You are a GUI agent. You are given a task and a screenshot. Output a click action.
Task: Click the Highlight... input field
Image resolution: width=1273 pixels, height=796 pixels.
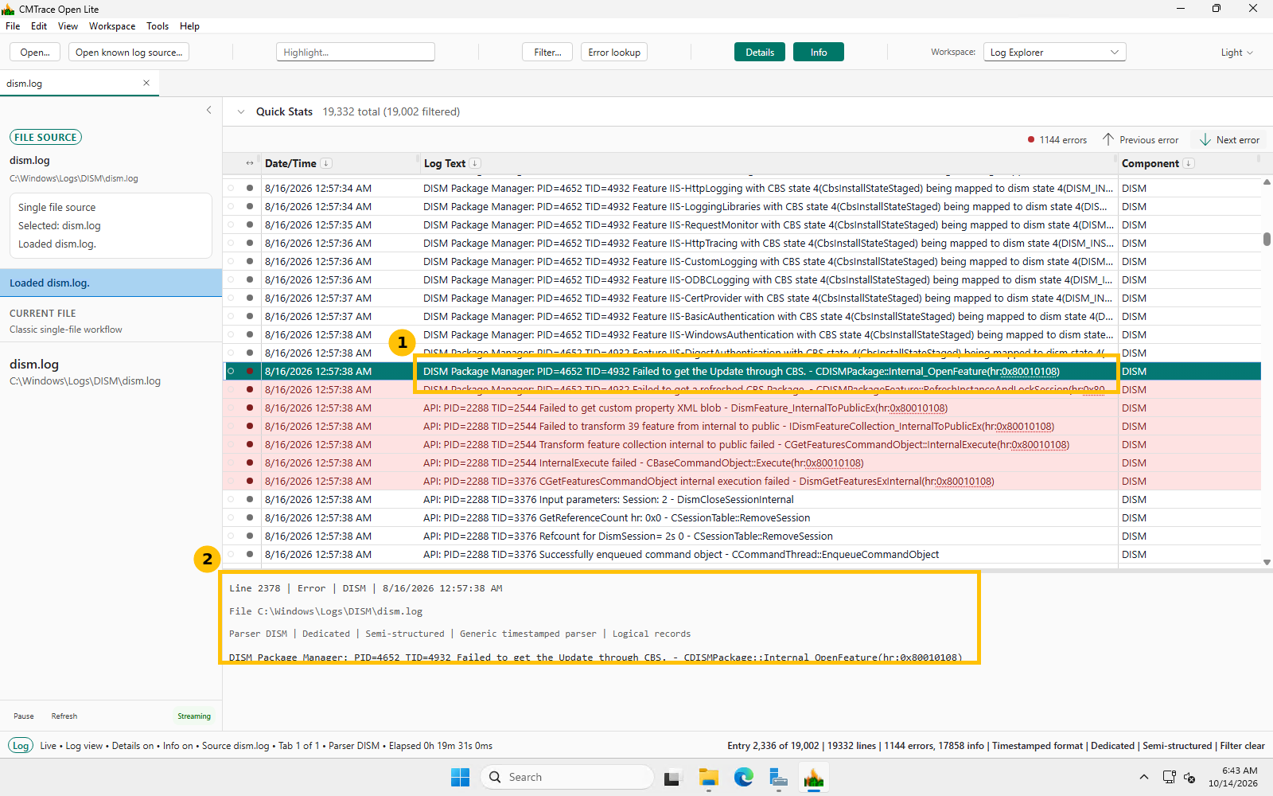point(356,52)
